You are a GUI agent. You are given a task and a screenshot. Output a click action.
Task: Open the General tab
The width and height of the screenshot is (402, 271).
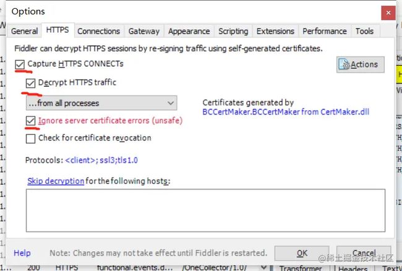click(x=24, y=32)
